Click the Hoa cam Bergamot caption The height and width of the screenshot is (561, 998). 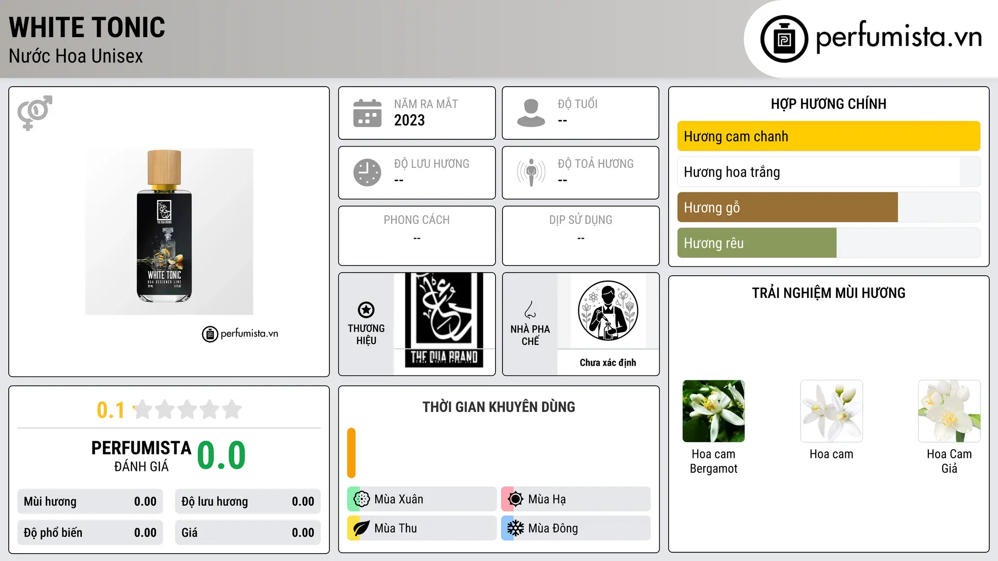coord(713,461)
